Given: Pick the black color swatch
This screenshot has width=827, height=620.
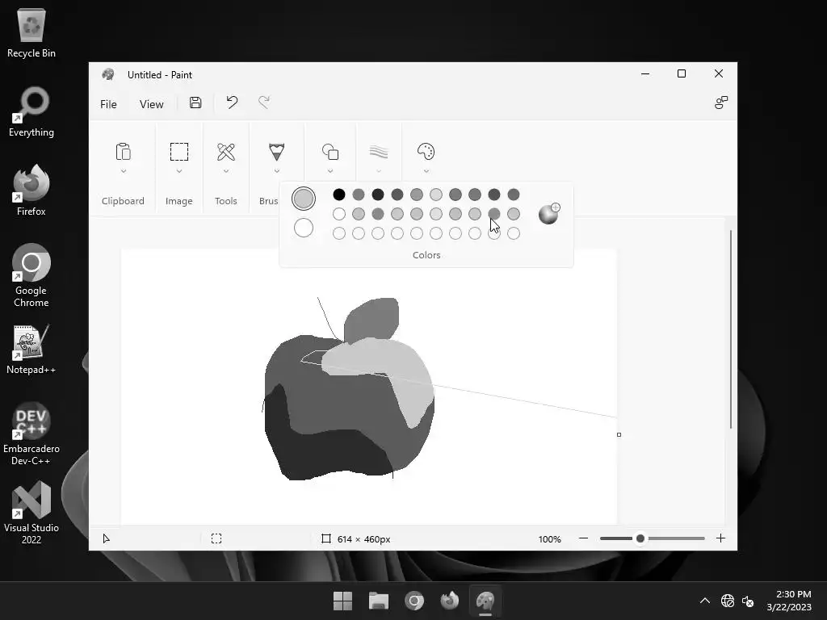Looking at the screenshot, I should (339, 195).
